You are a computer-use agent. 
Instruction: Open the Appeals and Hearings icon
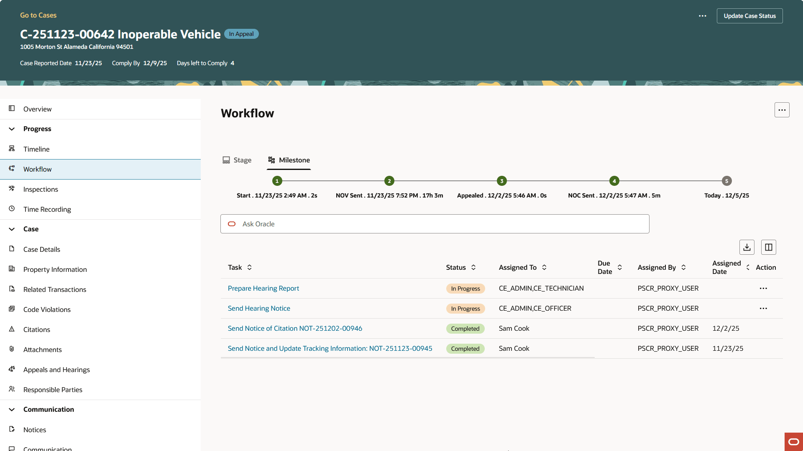pyautogui.click(x=12, y=369)
